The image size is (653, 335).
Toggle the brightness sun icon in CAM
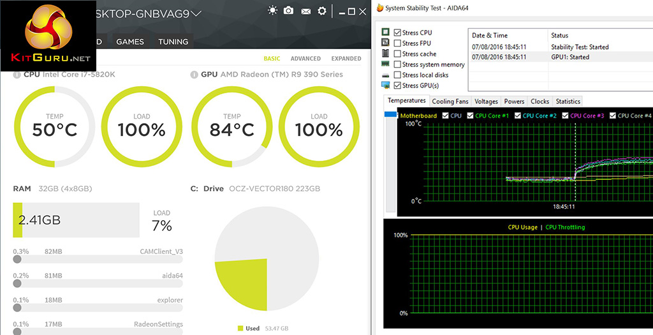(x=272, y=11)
